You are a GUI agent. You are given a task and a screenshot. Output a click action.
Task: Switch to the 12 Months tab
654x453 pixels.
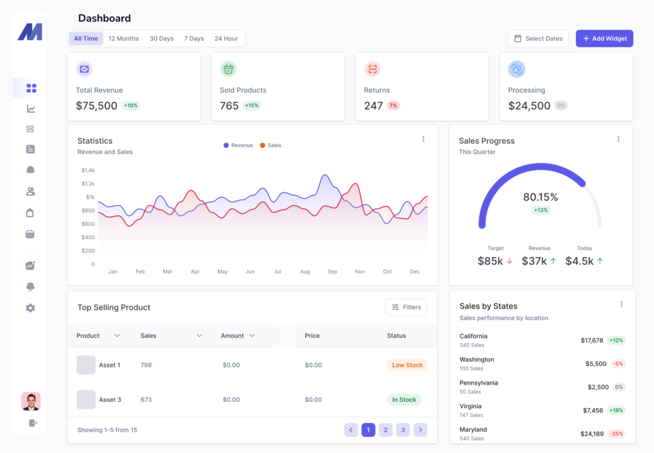123,38
